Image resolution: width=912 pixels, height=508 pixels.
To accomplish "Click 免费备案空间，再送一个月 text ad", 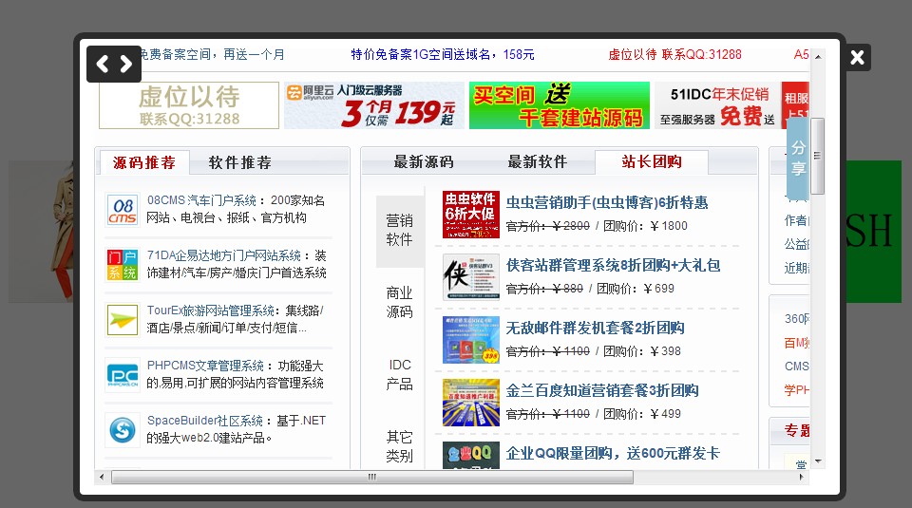I will [x=212, y=55].
